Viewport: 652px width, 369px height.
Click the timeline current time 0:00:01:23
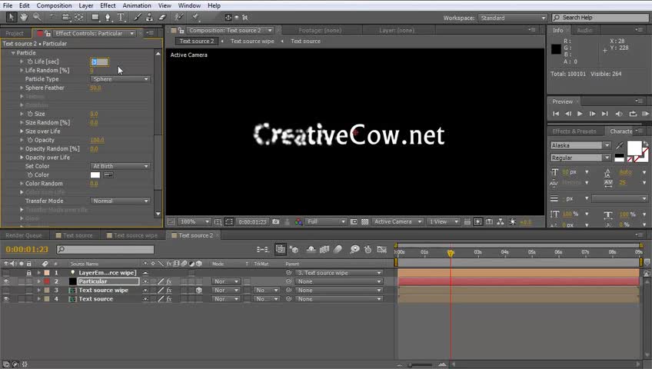click(x=27, y=249)
